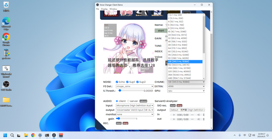Open the ServerIO Analyzer output dropdown
Screen dimensions: 272x139
187,110
